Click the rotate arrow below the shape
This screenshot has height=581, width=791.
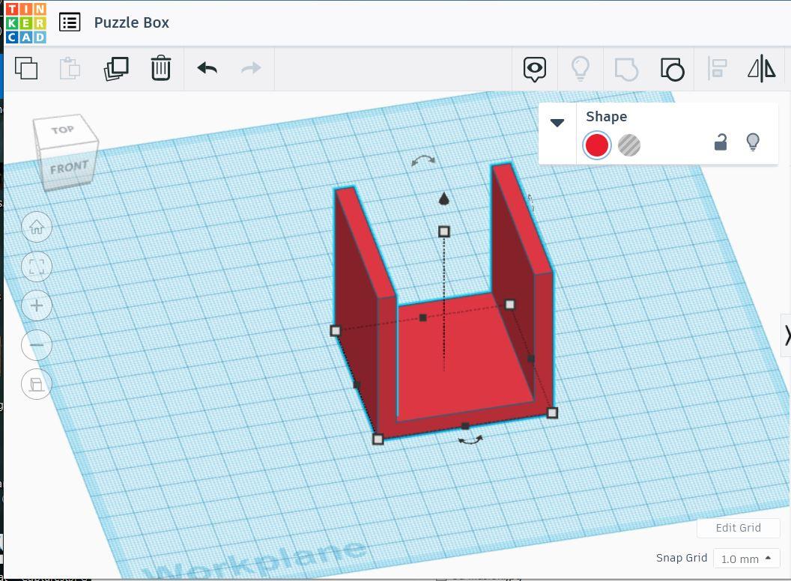pyautogui.click(x=470, y=440)
